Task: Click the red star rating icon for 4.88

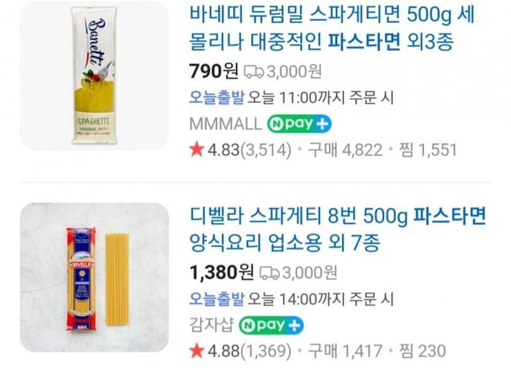Action: click(196, 351)
